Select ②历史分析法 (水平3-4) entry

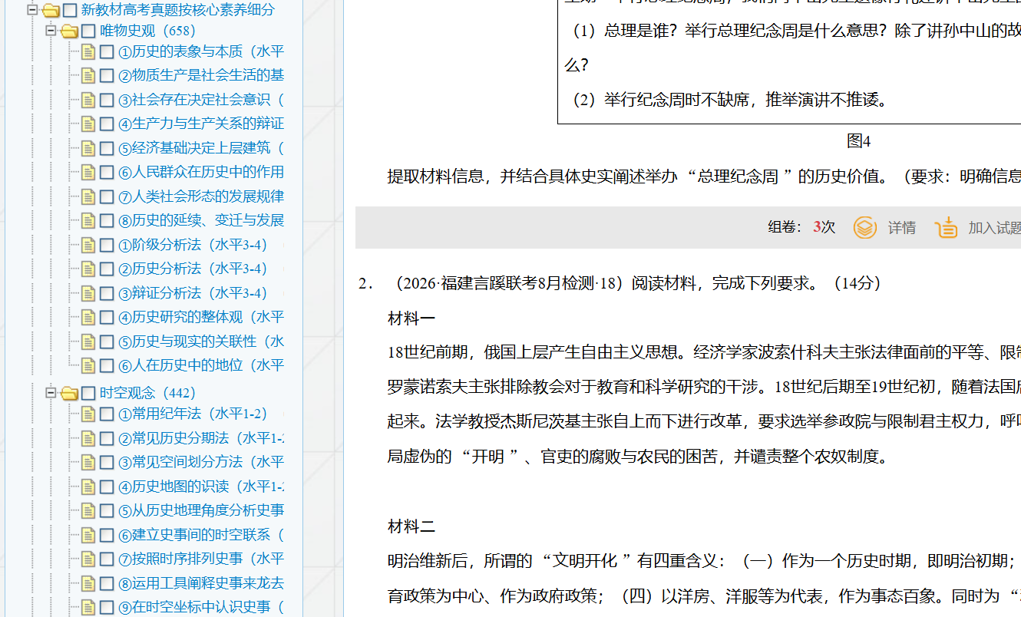coord(193,269)
